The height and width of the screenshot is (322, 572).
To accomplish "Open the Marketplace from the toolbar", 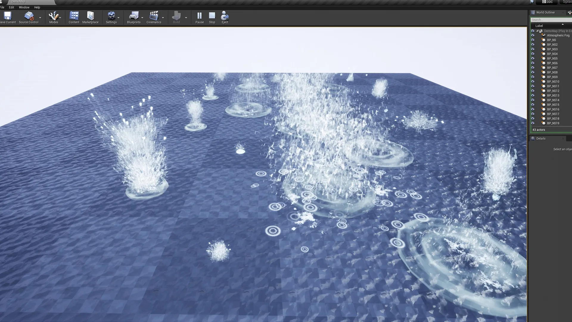I will 90,16.
